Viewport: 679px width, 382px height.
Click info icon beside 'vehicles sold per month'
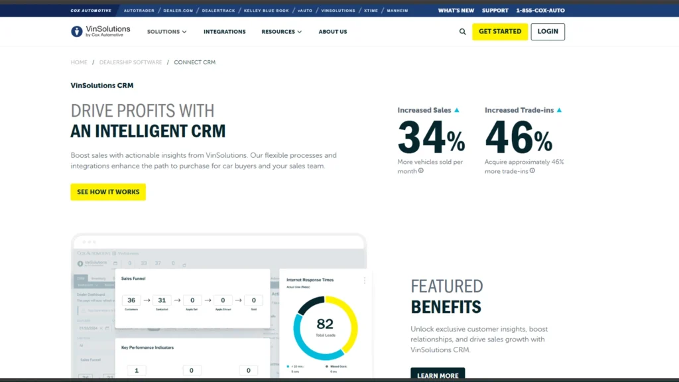click(421, 170)
